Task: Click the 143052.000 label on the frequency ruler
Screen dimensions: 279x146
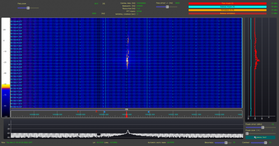Action: point(219,114)
